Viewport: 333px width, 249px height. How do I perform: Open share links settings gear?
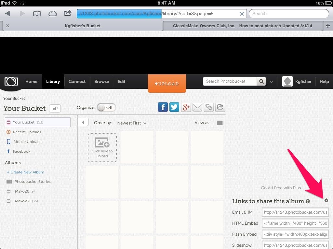pos(326,200)
